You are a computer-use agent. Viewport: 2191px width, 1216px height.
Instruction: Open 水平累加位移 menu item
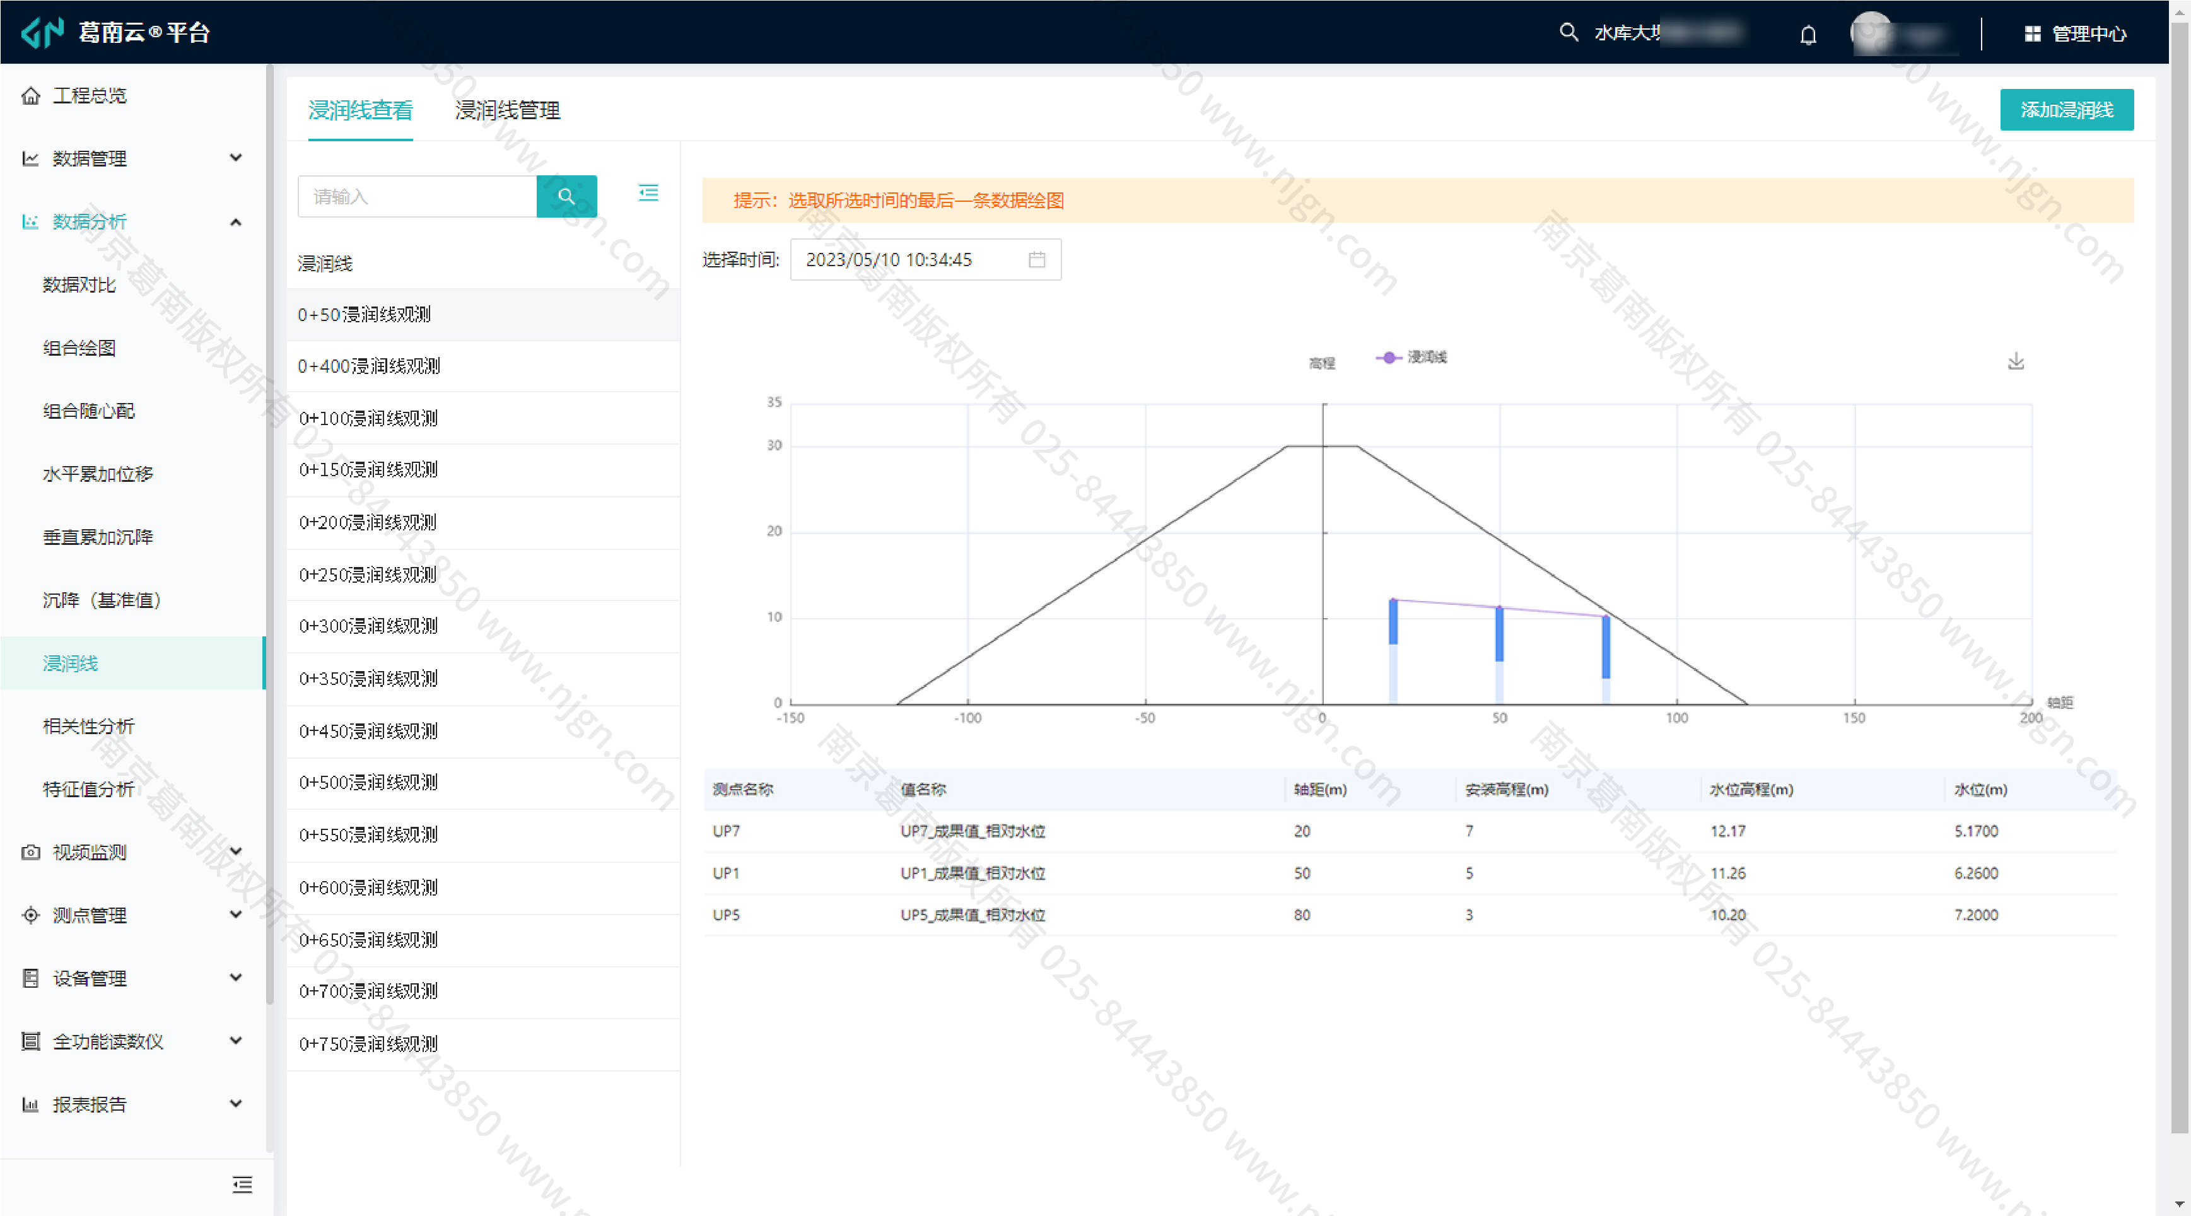coord(98,474)
